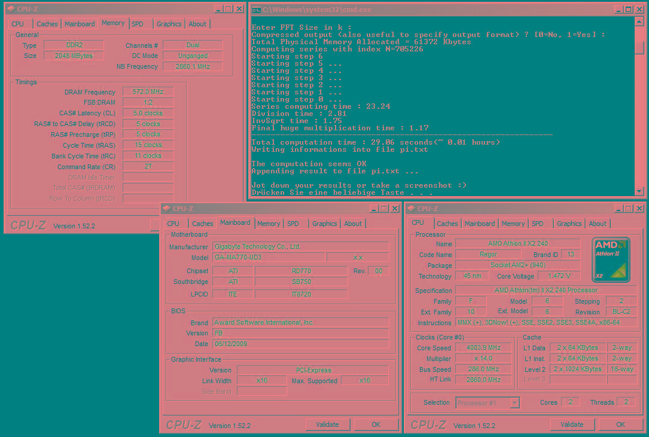Click CPU-Z icon in Mainboard window title
649x437 pixels.
(x=167, y=209)
